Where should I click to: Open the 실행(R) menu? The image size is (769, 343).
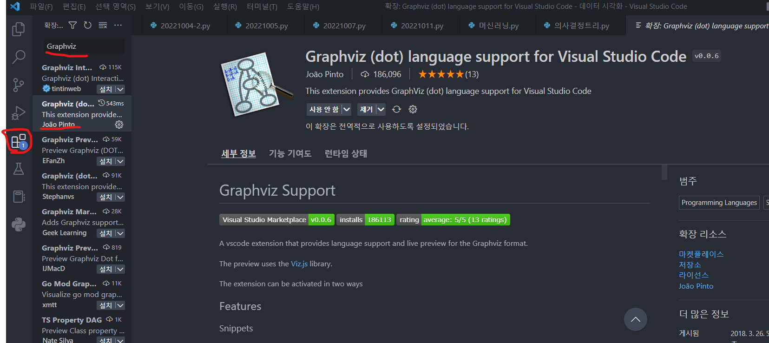[x=225, y=7]
